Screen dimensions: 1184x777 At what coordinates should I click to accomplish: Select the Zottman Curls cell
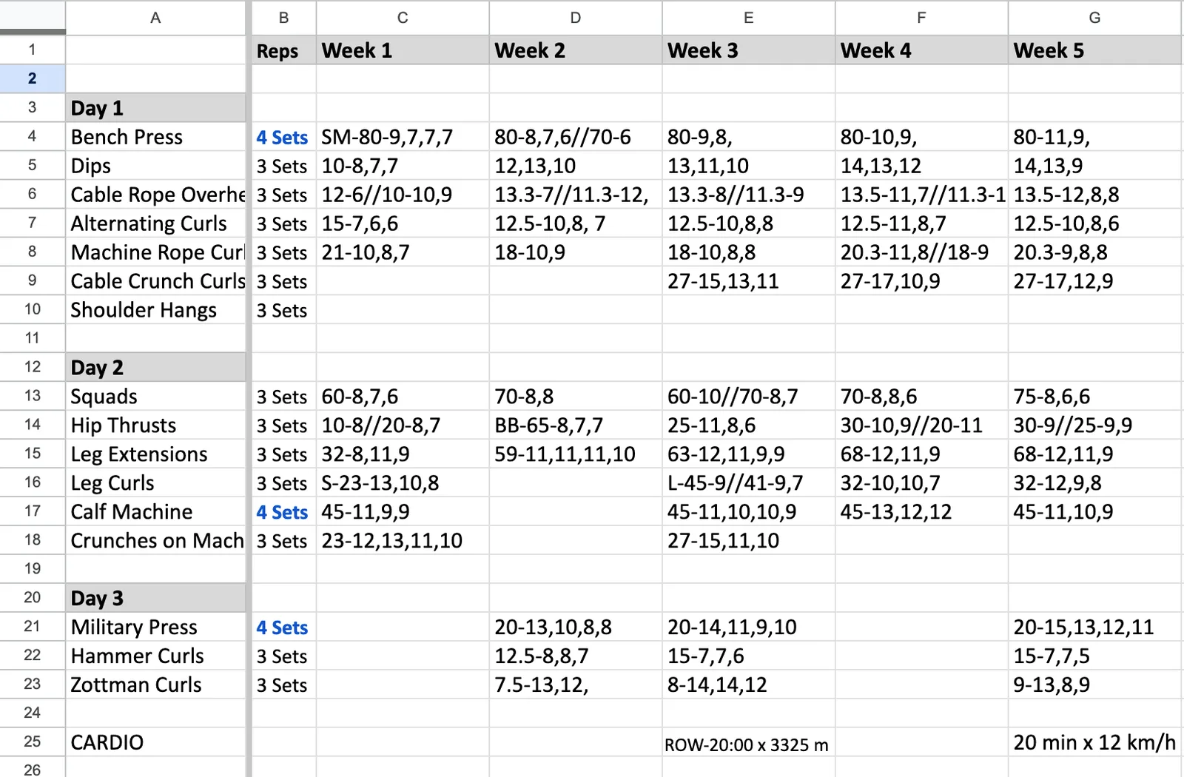coord(155,684)
